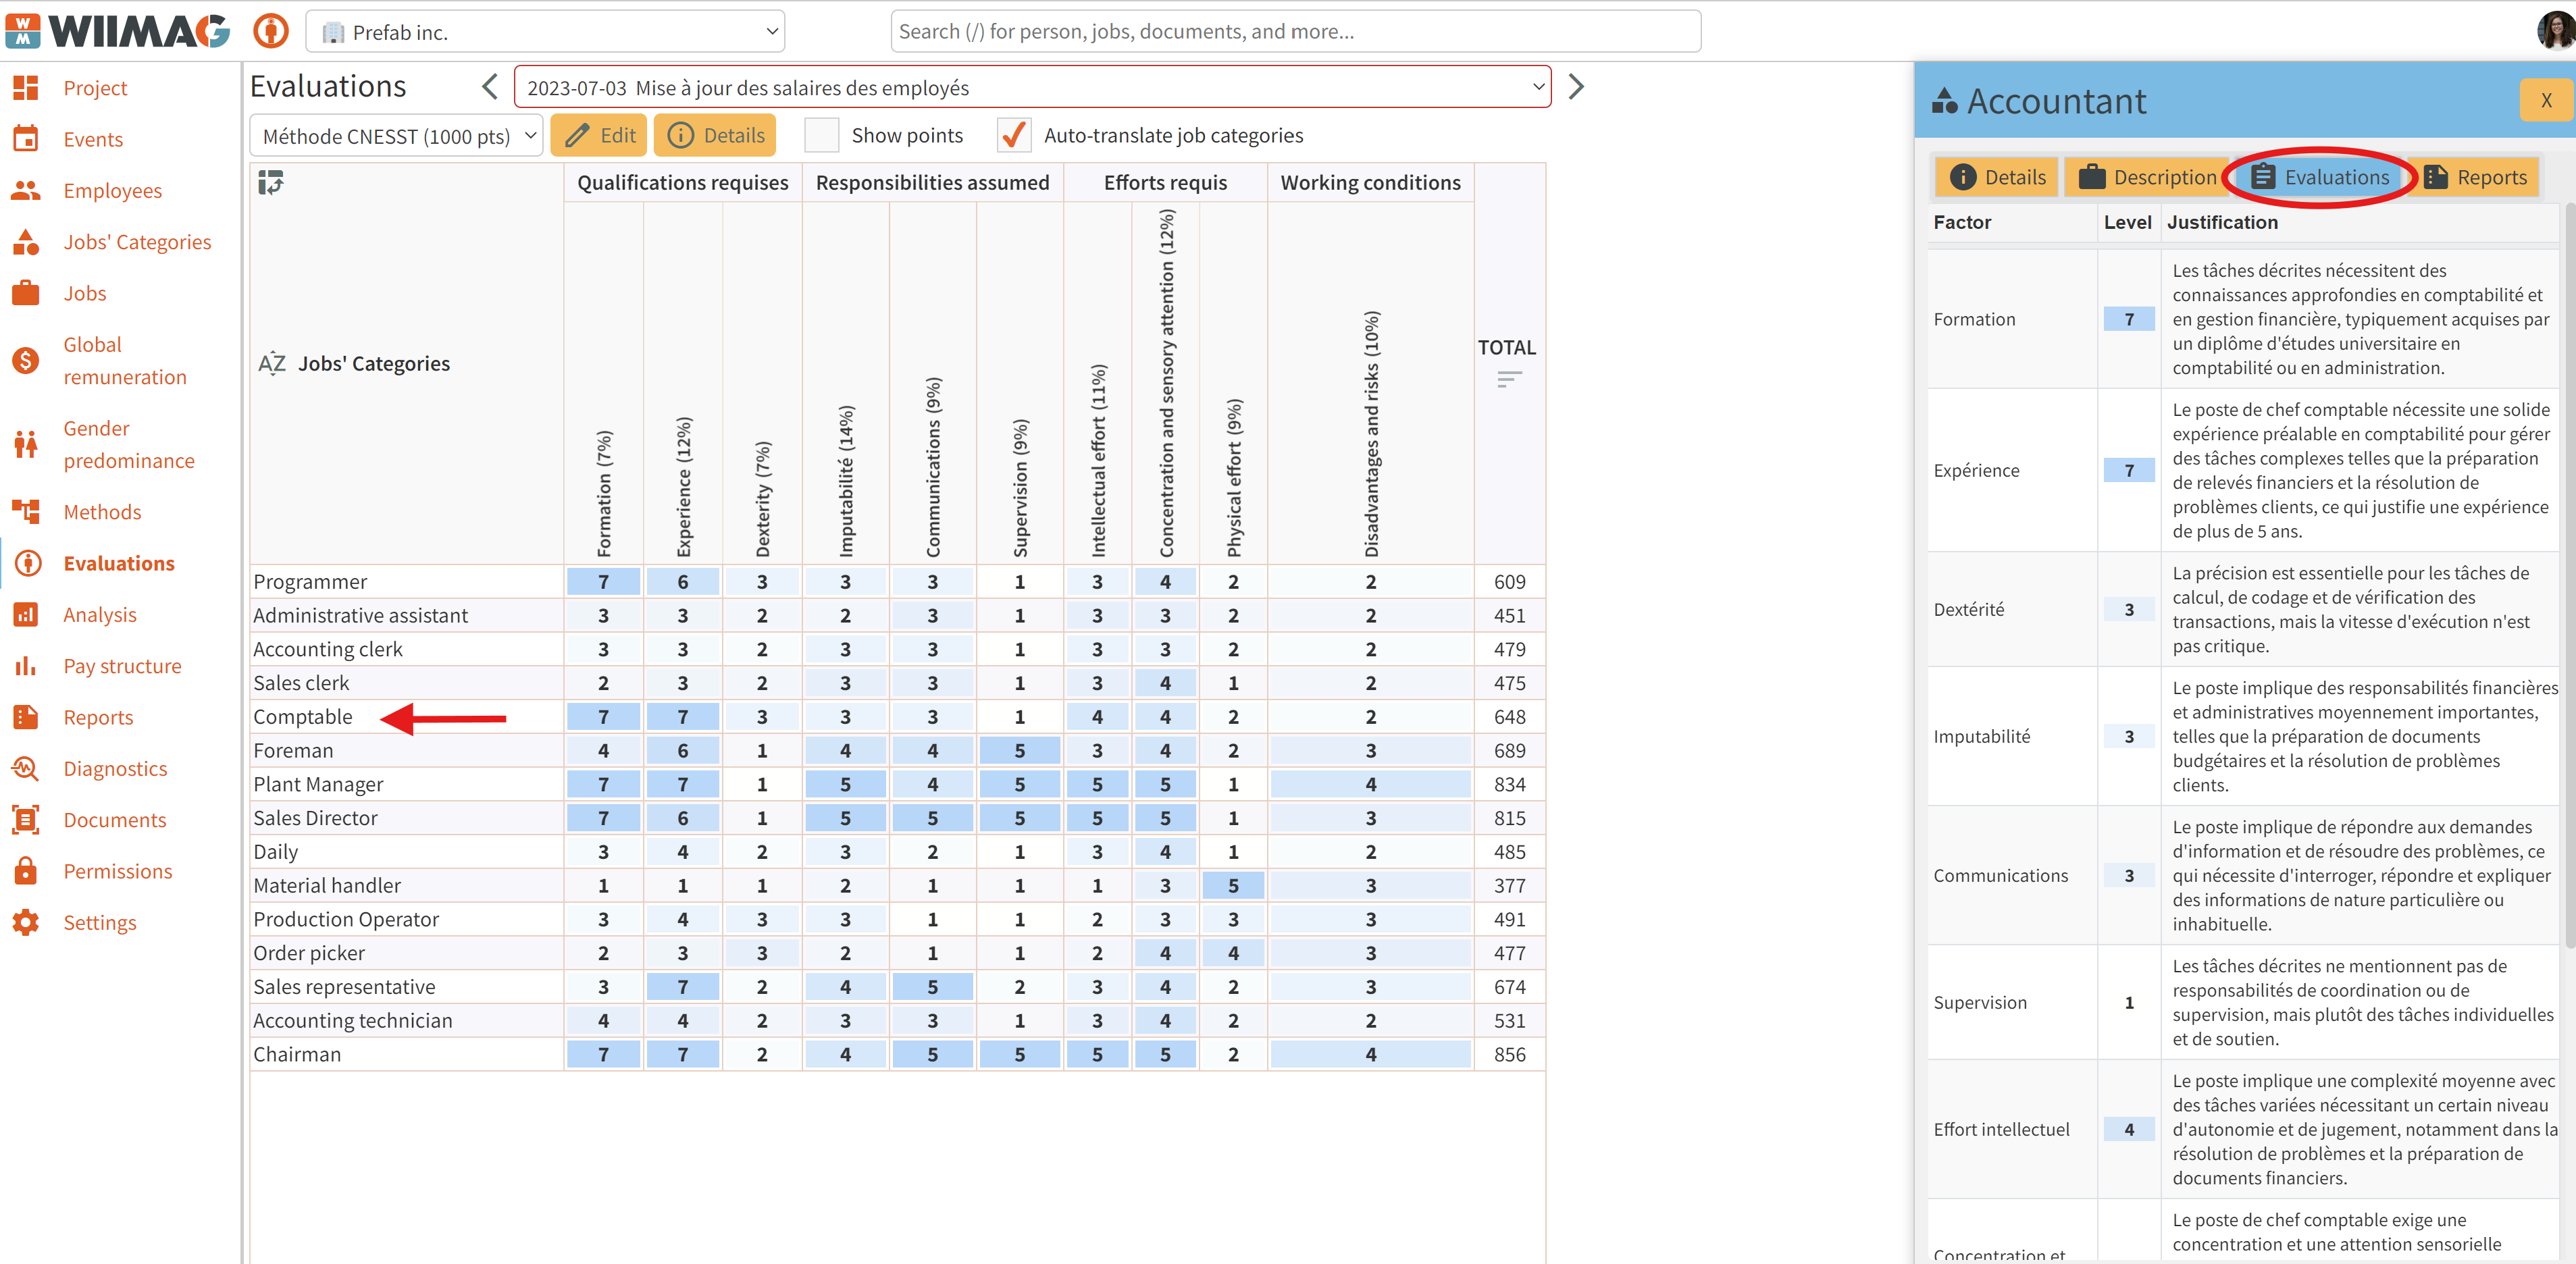Open the Méthode CNESST method dropdown
This screenshot has width=2576, height=1264.
coord(396,136)
